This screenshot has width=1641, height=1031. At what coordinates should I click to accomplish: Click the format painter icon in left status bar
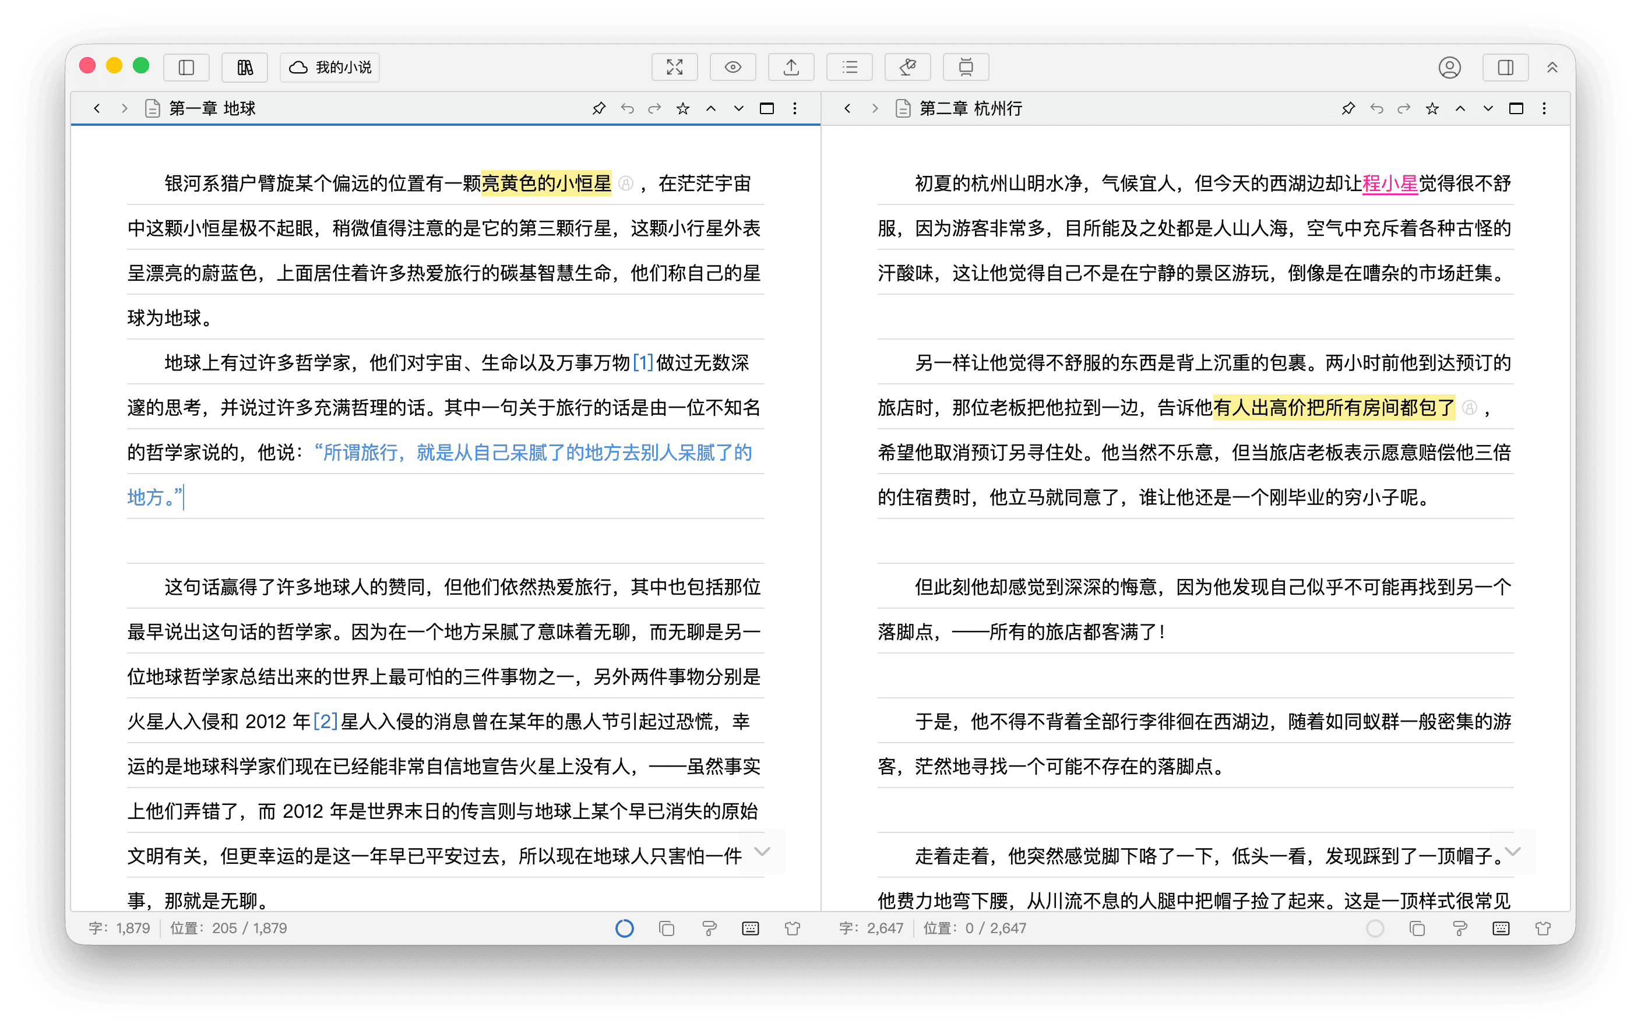click(x=709, y=928)
